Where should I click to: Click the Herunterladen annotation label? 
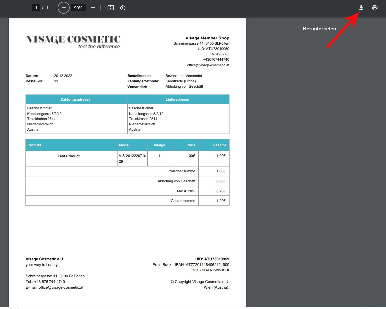pos(319,29)
